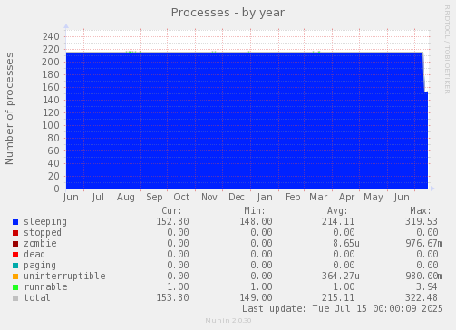Select the 'runnable' legend label

45,287
